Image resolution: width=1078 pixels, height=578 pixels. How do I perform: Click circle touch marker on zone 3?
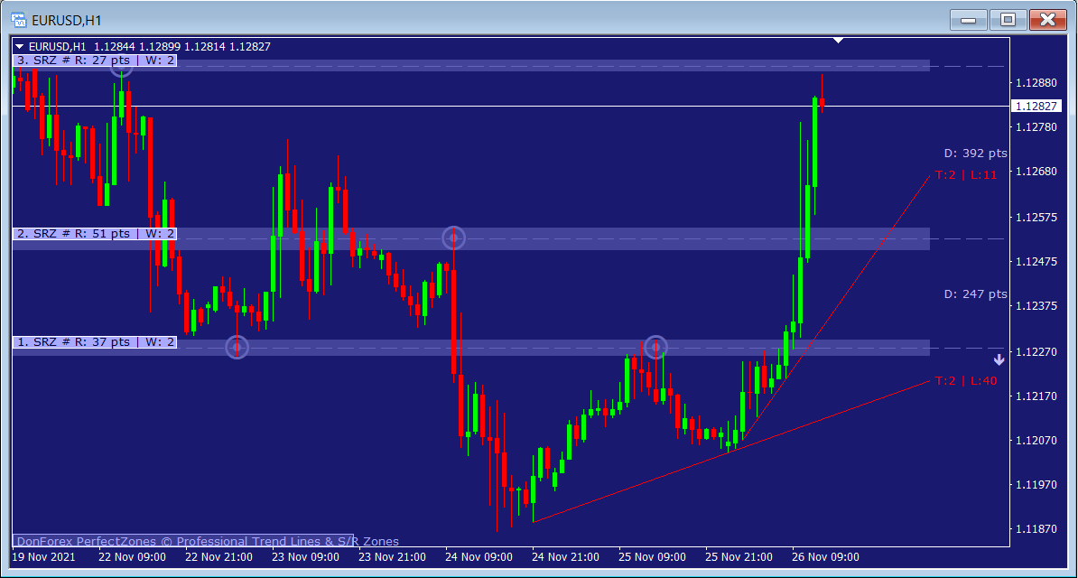coord(122,64)
